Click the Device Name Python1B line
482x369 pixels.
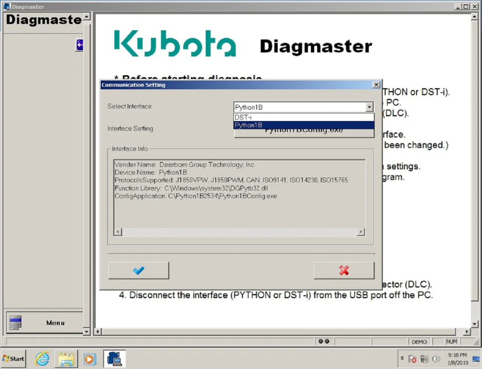[151, 172]
